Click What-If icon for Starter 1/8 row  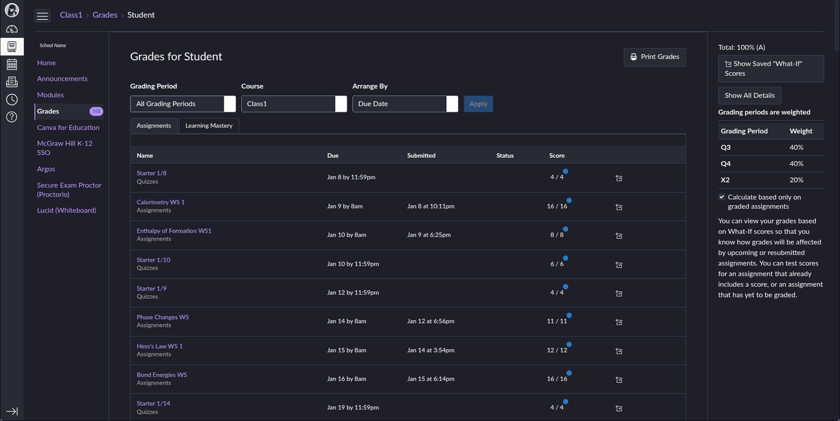(x=619, y=178)
